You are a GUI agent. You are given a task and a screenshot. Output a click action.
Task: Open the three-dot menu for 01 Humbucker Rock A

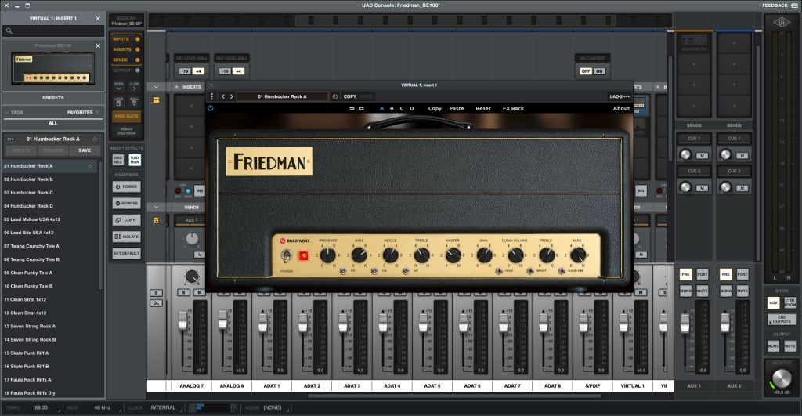click(x=10, y=139)
